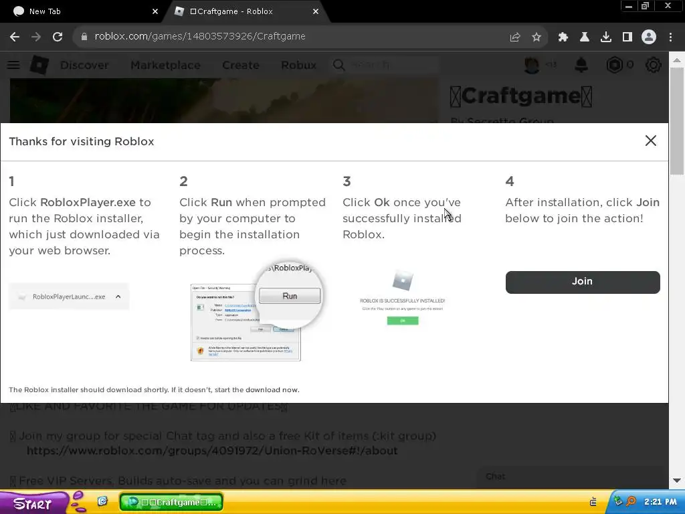Click the vertical scrollbar thumb
This screenshot has width=685, height=514.
pyautogui.click(x=677, y=121)
